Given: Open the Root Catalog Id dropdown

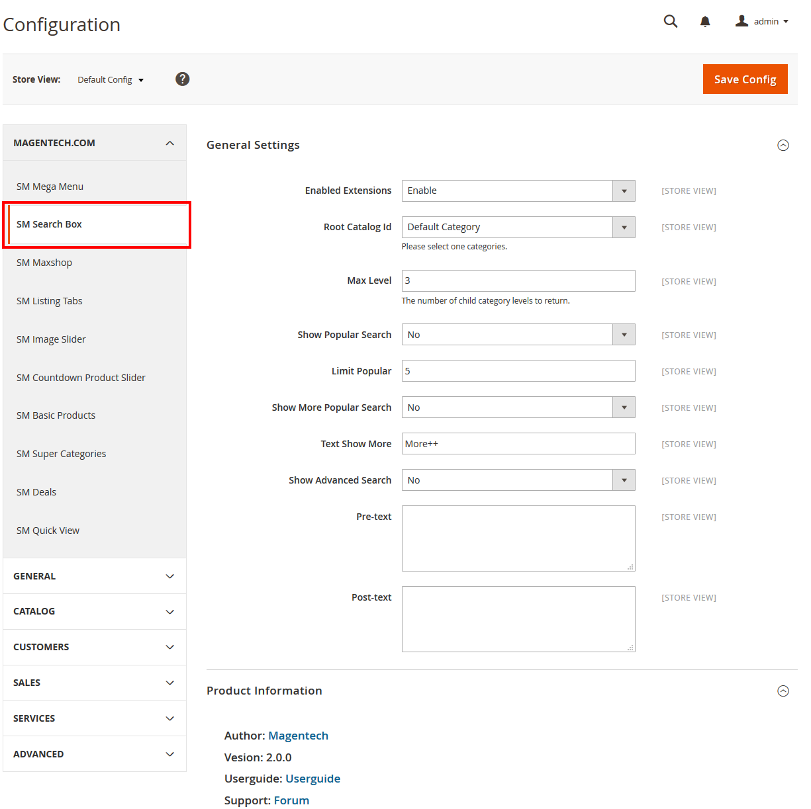Looking at the screenshot, I should point(518,228).
